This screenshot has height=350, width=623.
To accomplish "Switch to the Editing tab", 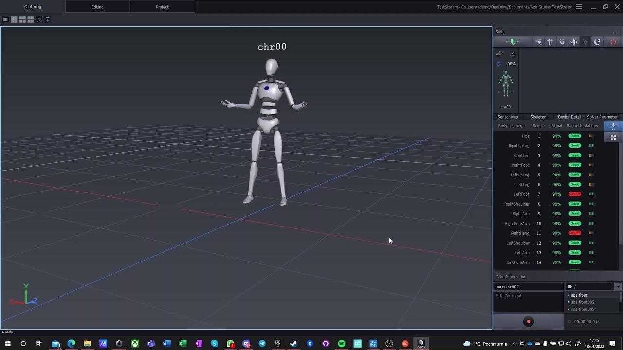I will (x=97, y=7).
